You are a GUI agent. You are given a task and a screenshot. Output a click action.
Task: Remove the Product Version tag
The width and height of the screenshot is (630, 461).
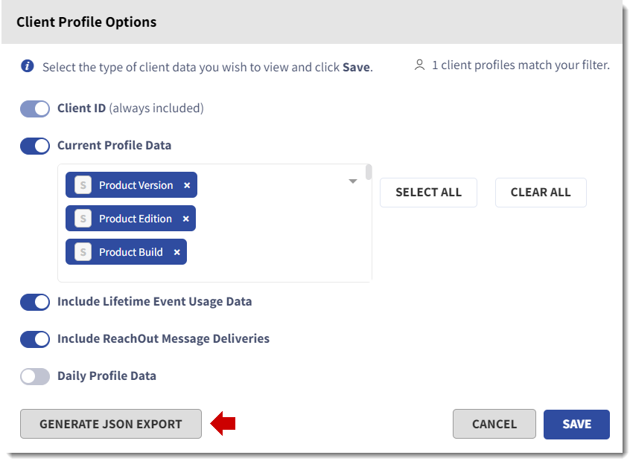(187, 185)
